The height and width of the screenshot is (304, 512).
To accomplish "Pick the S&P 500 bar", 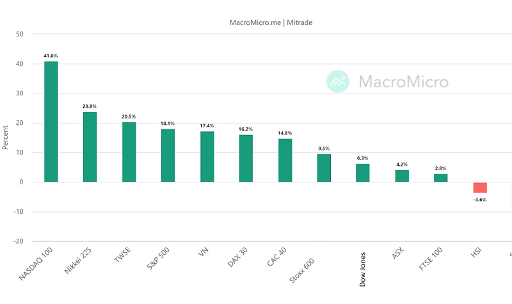I will pyautogui.click(x=168, y=156).
